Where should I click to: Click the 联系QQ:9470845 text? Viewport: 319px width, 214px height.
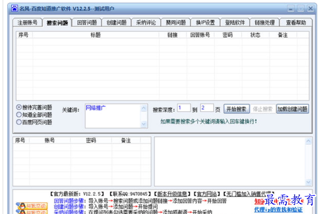coord(130,194)
